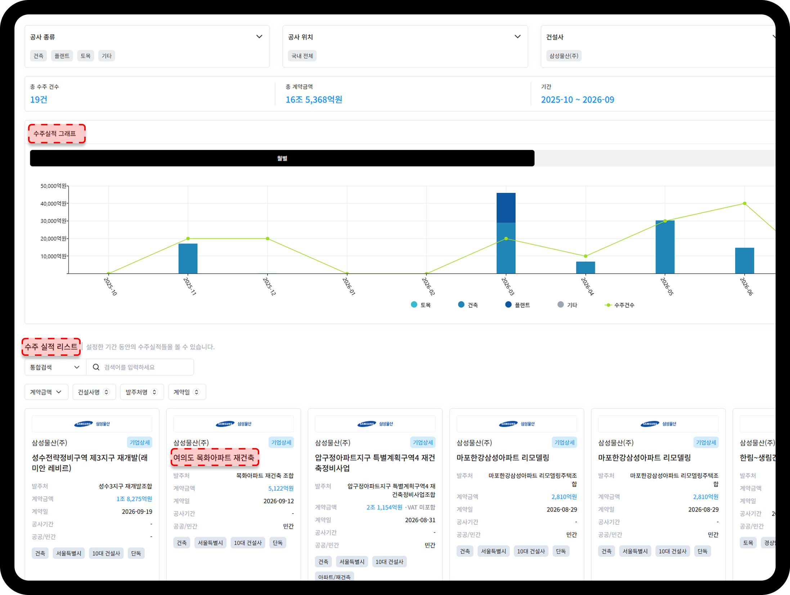Sort by 발주처명
790x595 pixels.
pyautogui.click(x=142, y=392)
